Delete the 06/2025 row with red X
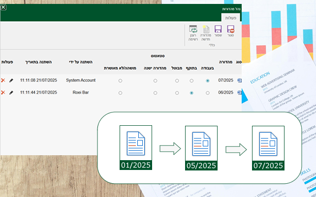This screenshot has height=197, width=316. tap(3, 92)
